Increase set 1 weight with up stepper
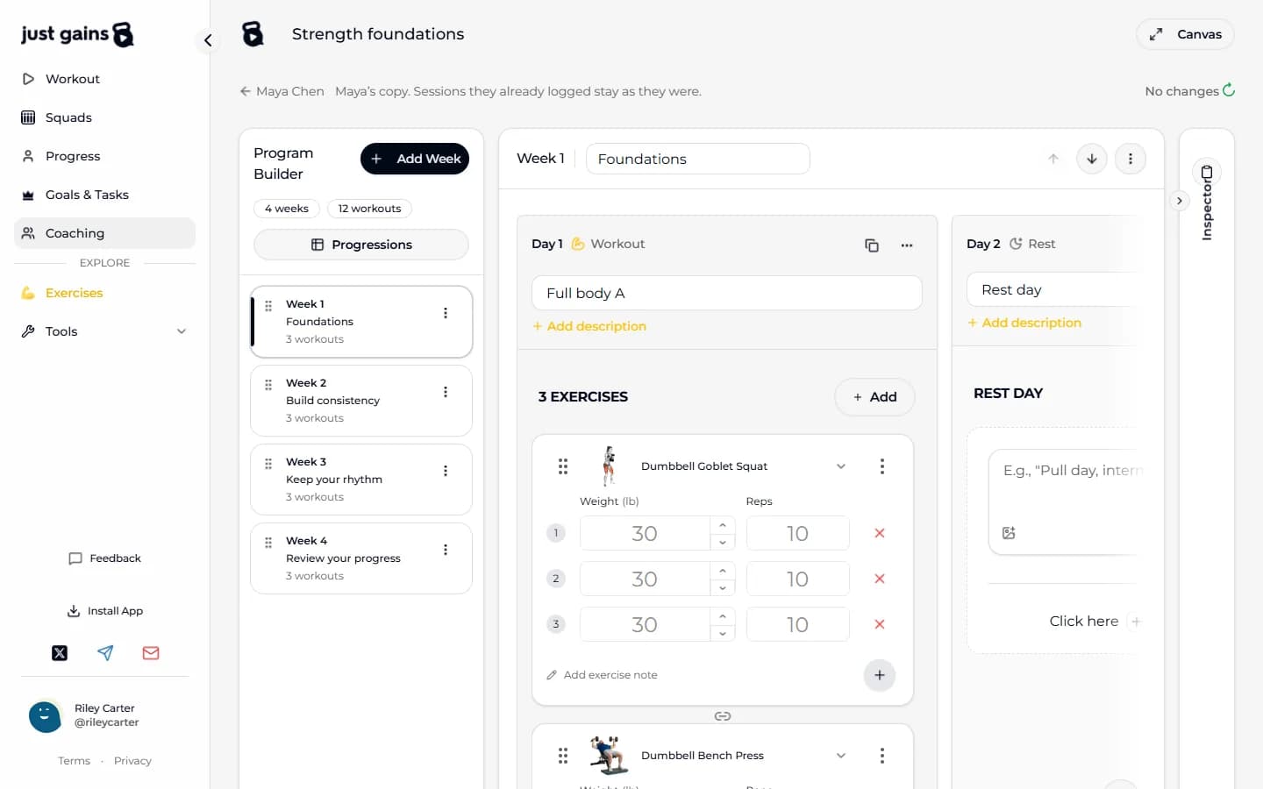Screen dimensions: 1263x789 723,524
